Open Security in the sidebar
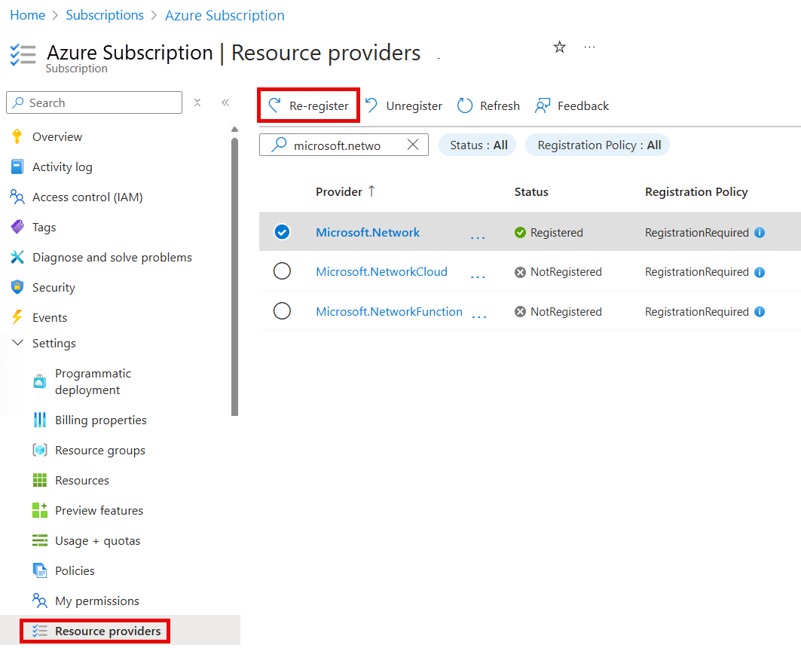This screenshot has height=648, width=801. coord(54,288)
